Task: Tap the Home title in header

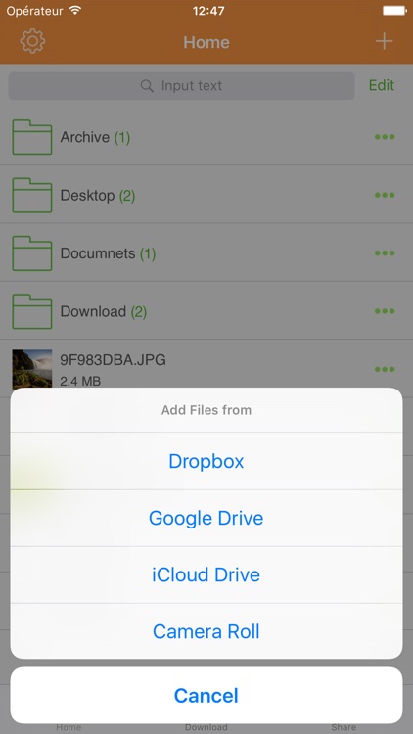Action: tap(206, 42)
